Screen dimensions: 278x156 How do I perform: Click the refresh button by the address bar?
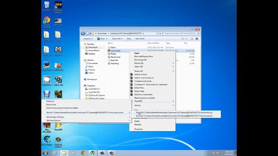[x=160, y=33]
